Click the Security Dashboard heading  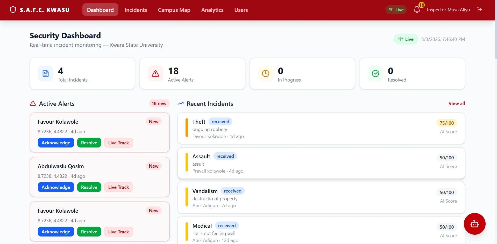coord(65,35)
